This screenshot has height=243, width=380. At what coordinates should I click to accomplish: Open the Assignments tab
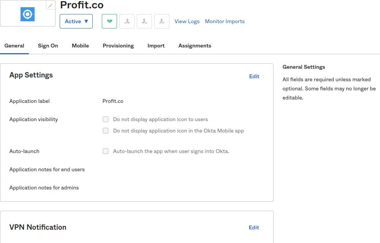pyautogui.click(x=195, y=46)
